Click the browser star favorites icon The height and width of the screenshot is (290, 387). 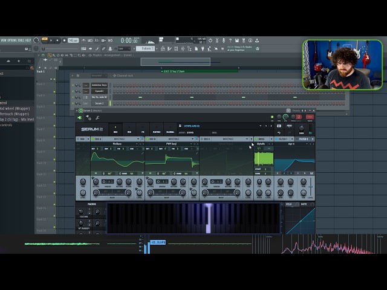point(19,61)
